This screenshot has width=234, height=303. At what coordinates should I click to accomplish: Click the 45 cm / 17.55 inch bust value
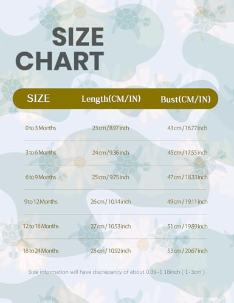pos(187,153)
